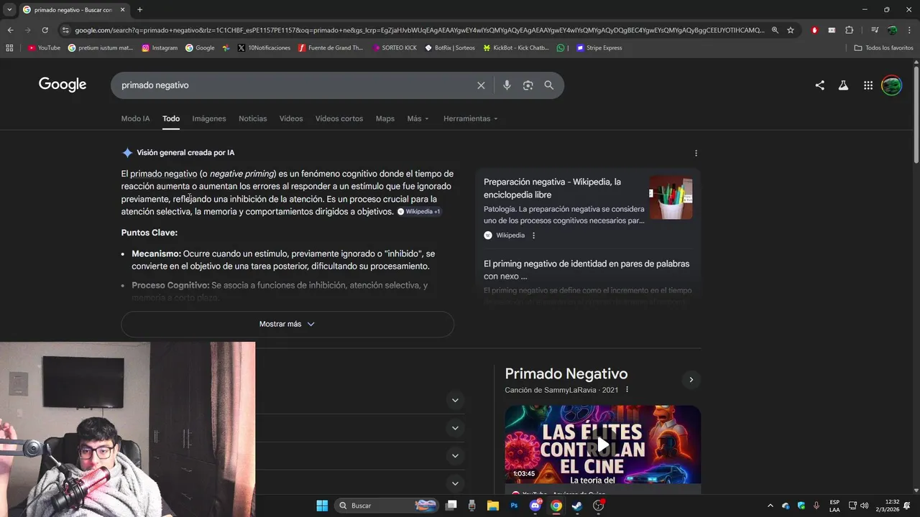
Task: Open the Instagram bookmark
Action: [x=160, y=48]
